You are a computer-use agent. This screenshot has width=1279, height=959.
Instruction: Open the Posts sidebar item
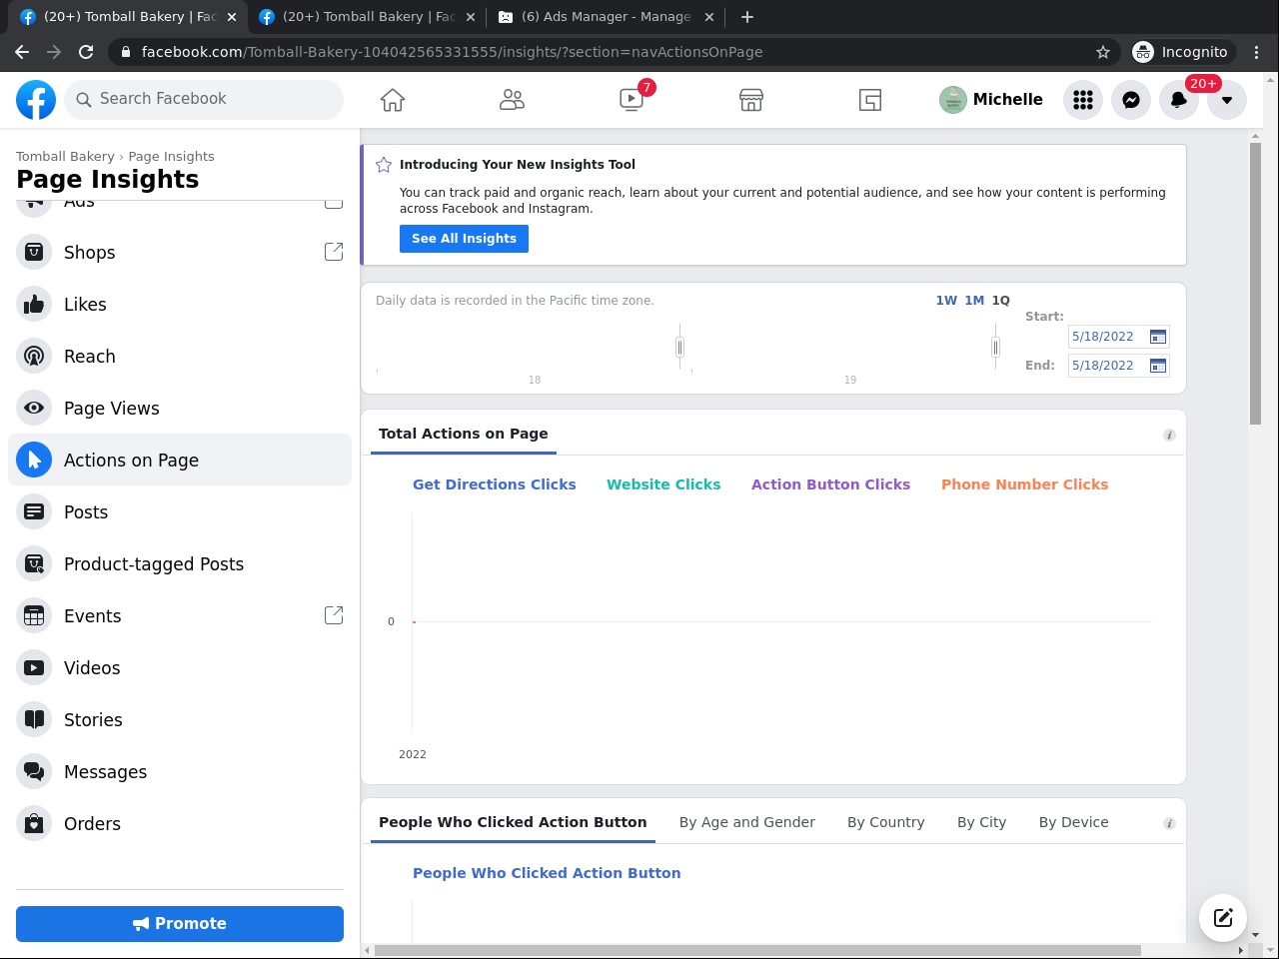tap(180, 512)
